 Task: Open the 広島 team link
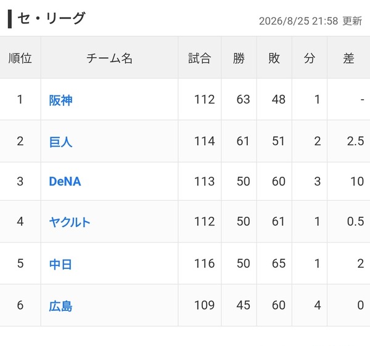click(60, 306)
